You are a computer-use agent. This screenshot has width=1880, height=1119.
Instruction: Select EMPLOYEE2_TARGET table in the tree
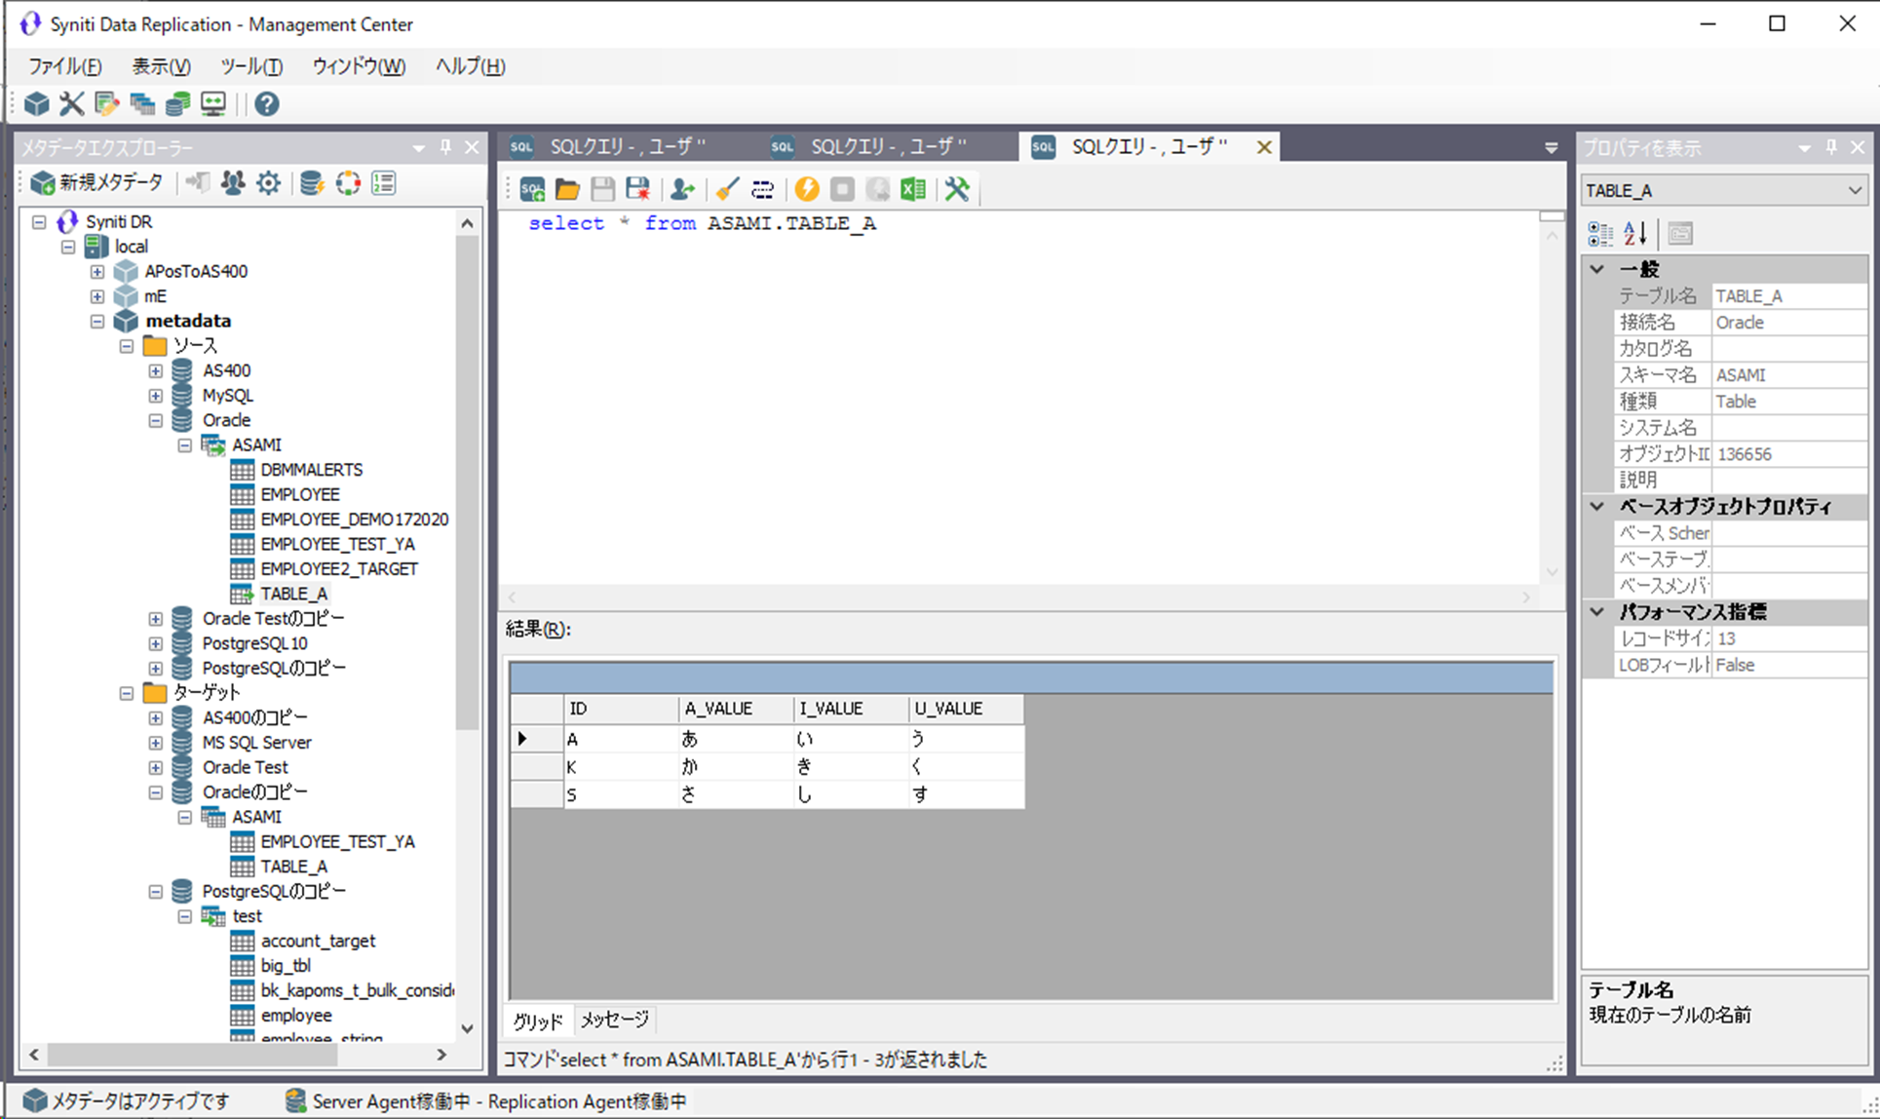pyautogui.click(x=339, y=569)
